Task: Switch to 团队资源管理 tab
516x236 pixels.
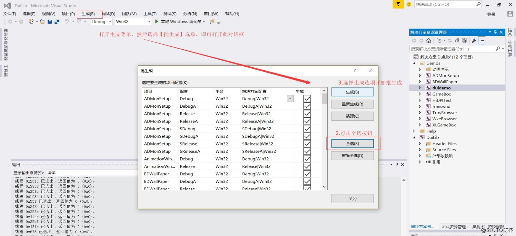Action: click(455, 227)
